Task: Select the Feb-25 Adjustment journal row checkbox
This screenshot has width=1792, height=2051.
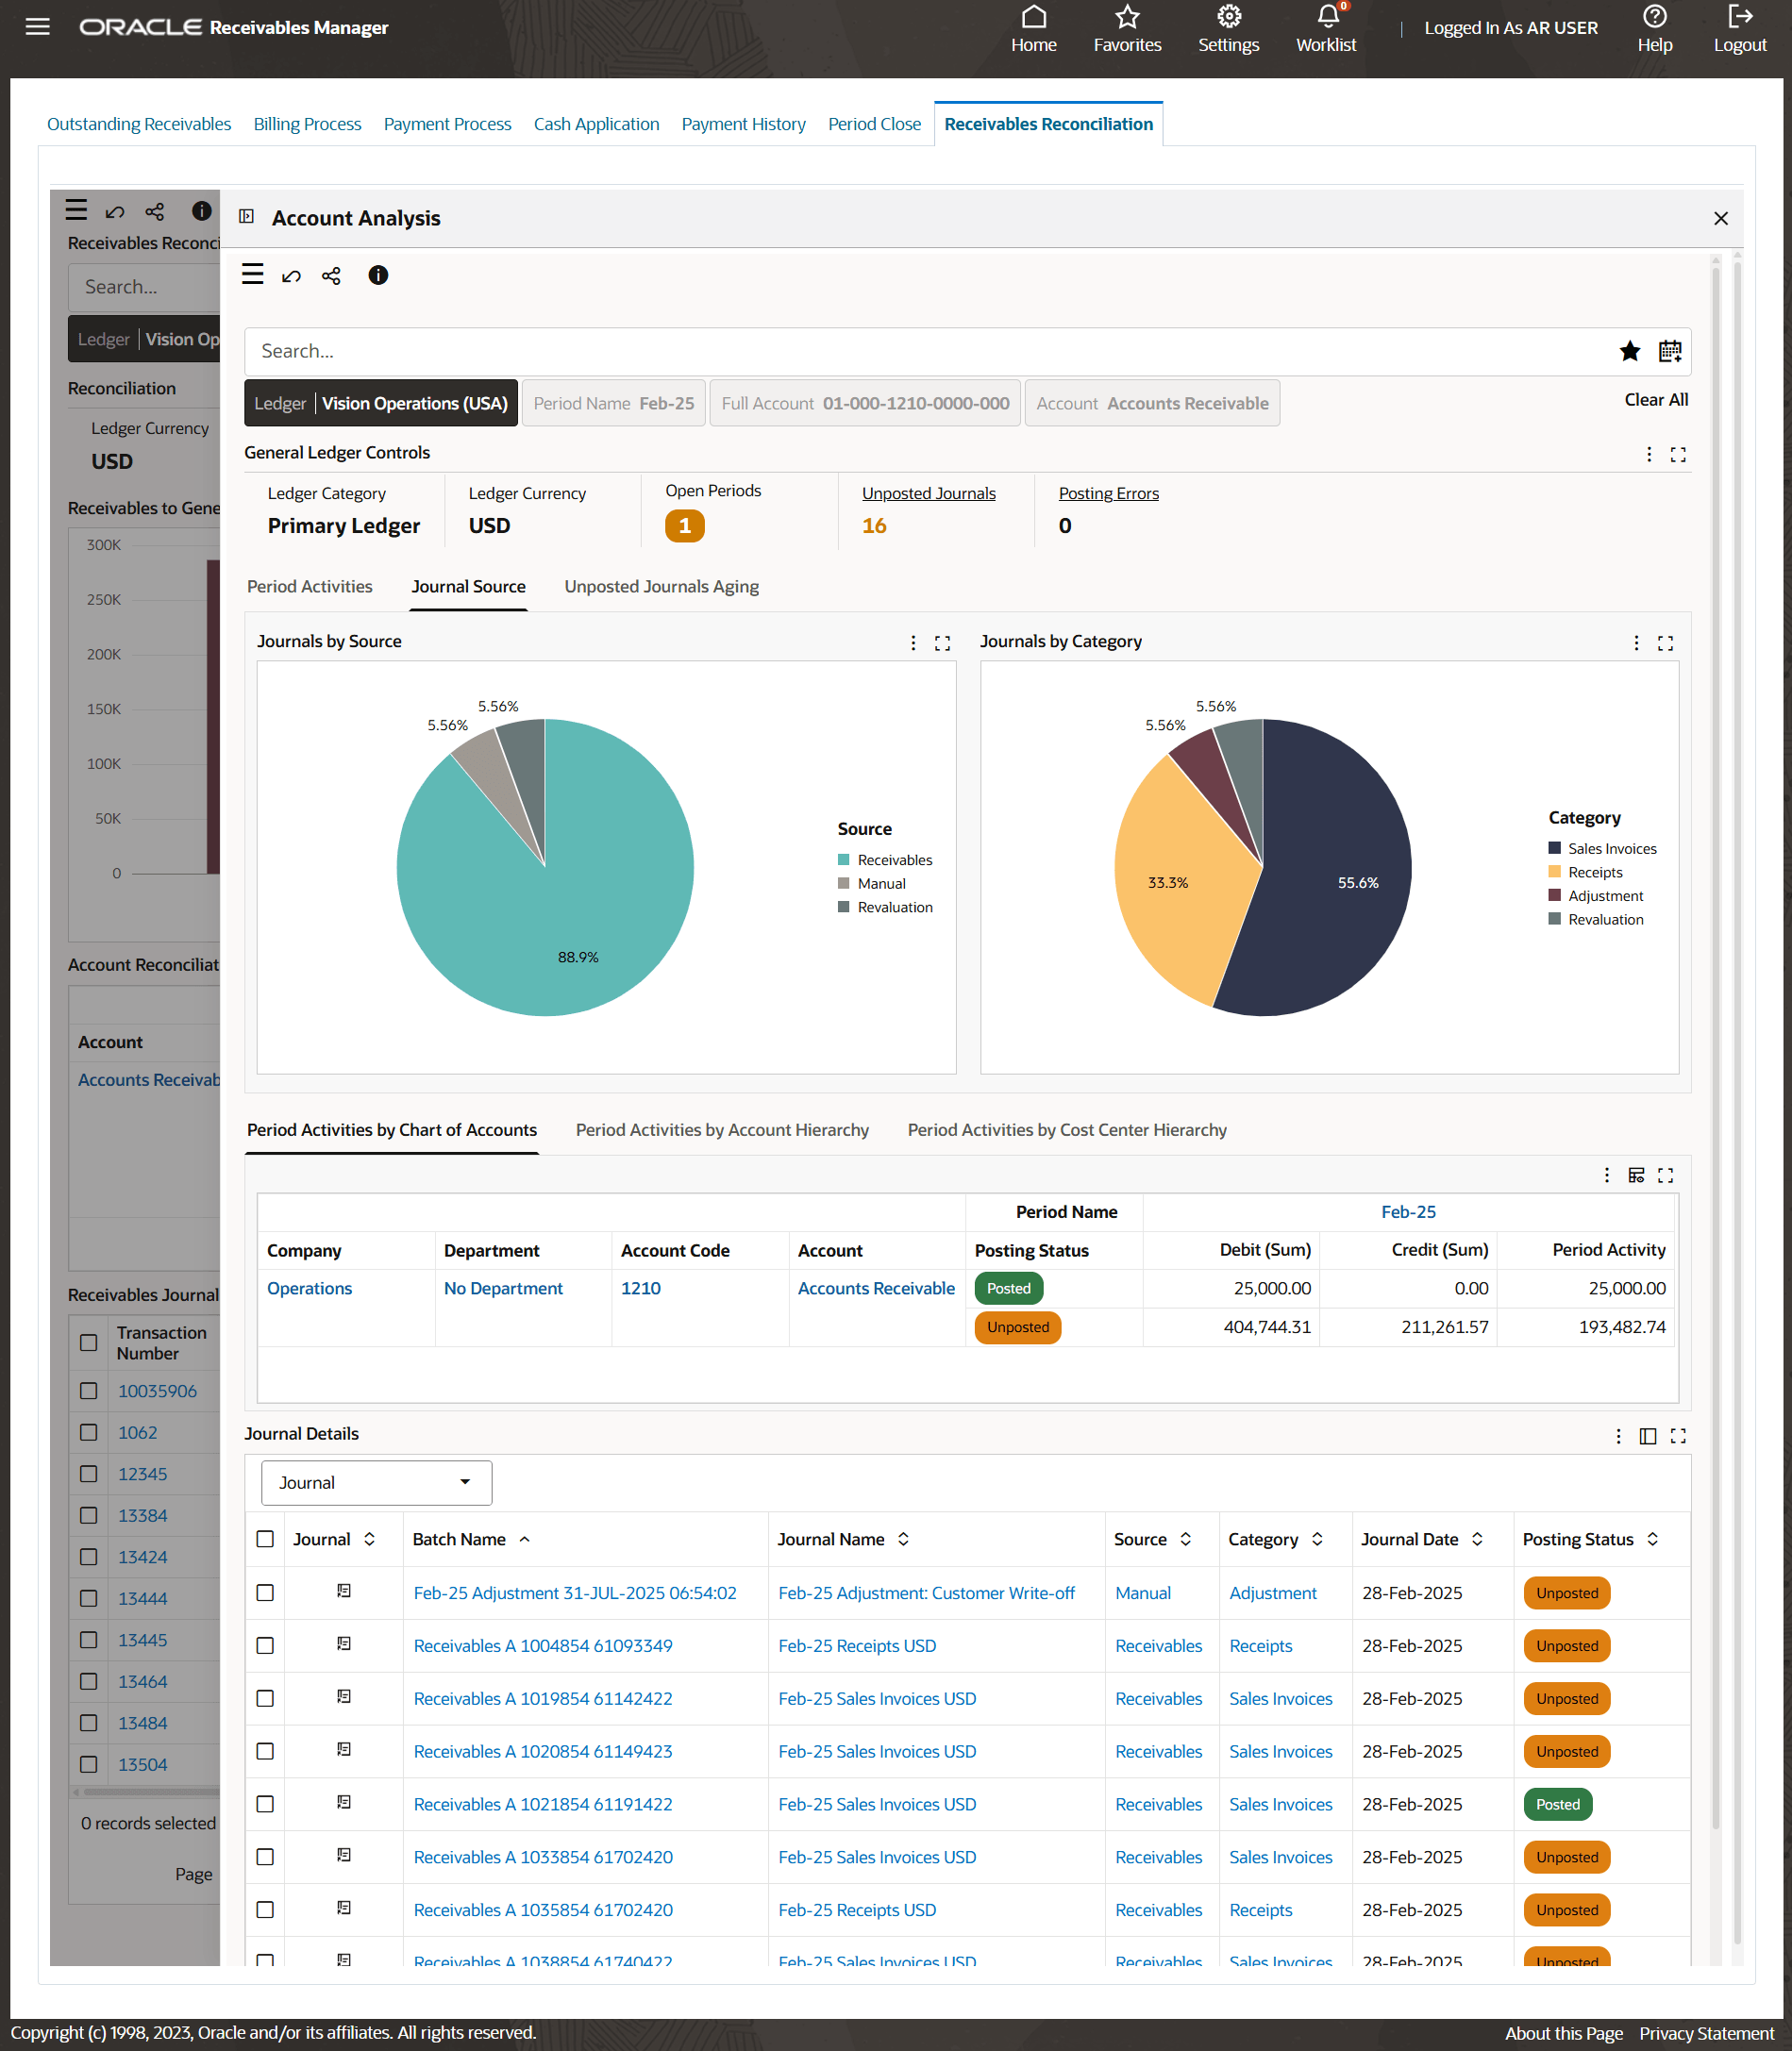Action: coord(264,1593)
